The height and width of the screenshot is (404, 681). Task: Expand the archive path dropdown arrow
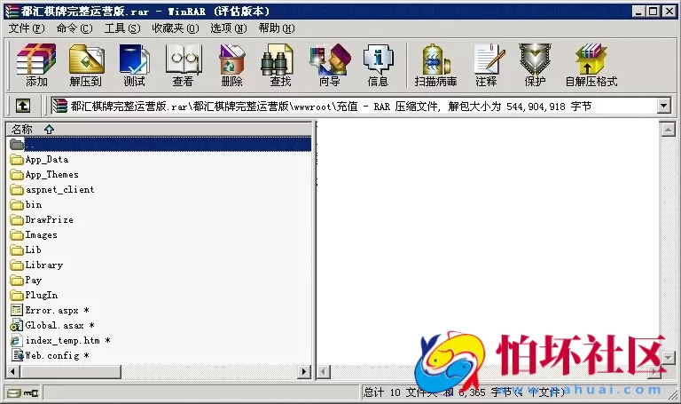(x=664, y=106)
